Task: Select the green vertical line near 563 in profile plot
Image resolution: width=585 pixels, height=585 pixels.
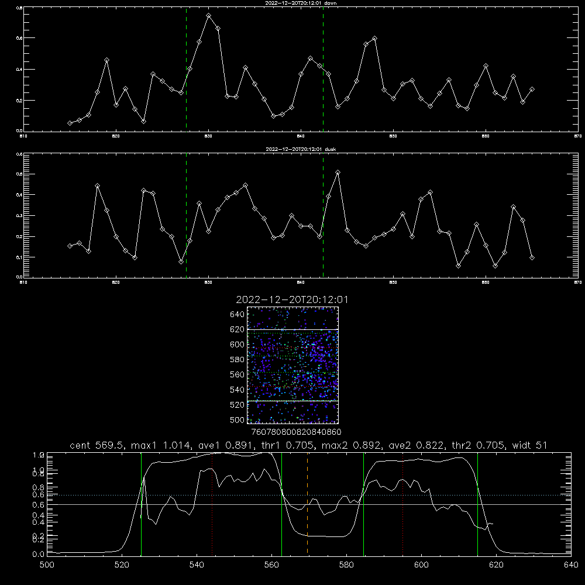Action: (282, 503)
